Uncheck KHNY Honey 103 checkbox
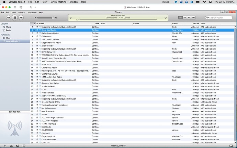Image resolution: width=237 pixels, height=148 pixels. click(x=37, y=52)
